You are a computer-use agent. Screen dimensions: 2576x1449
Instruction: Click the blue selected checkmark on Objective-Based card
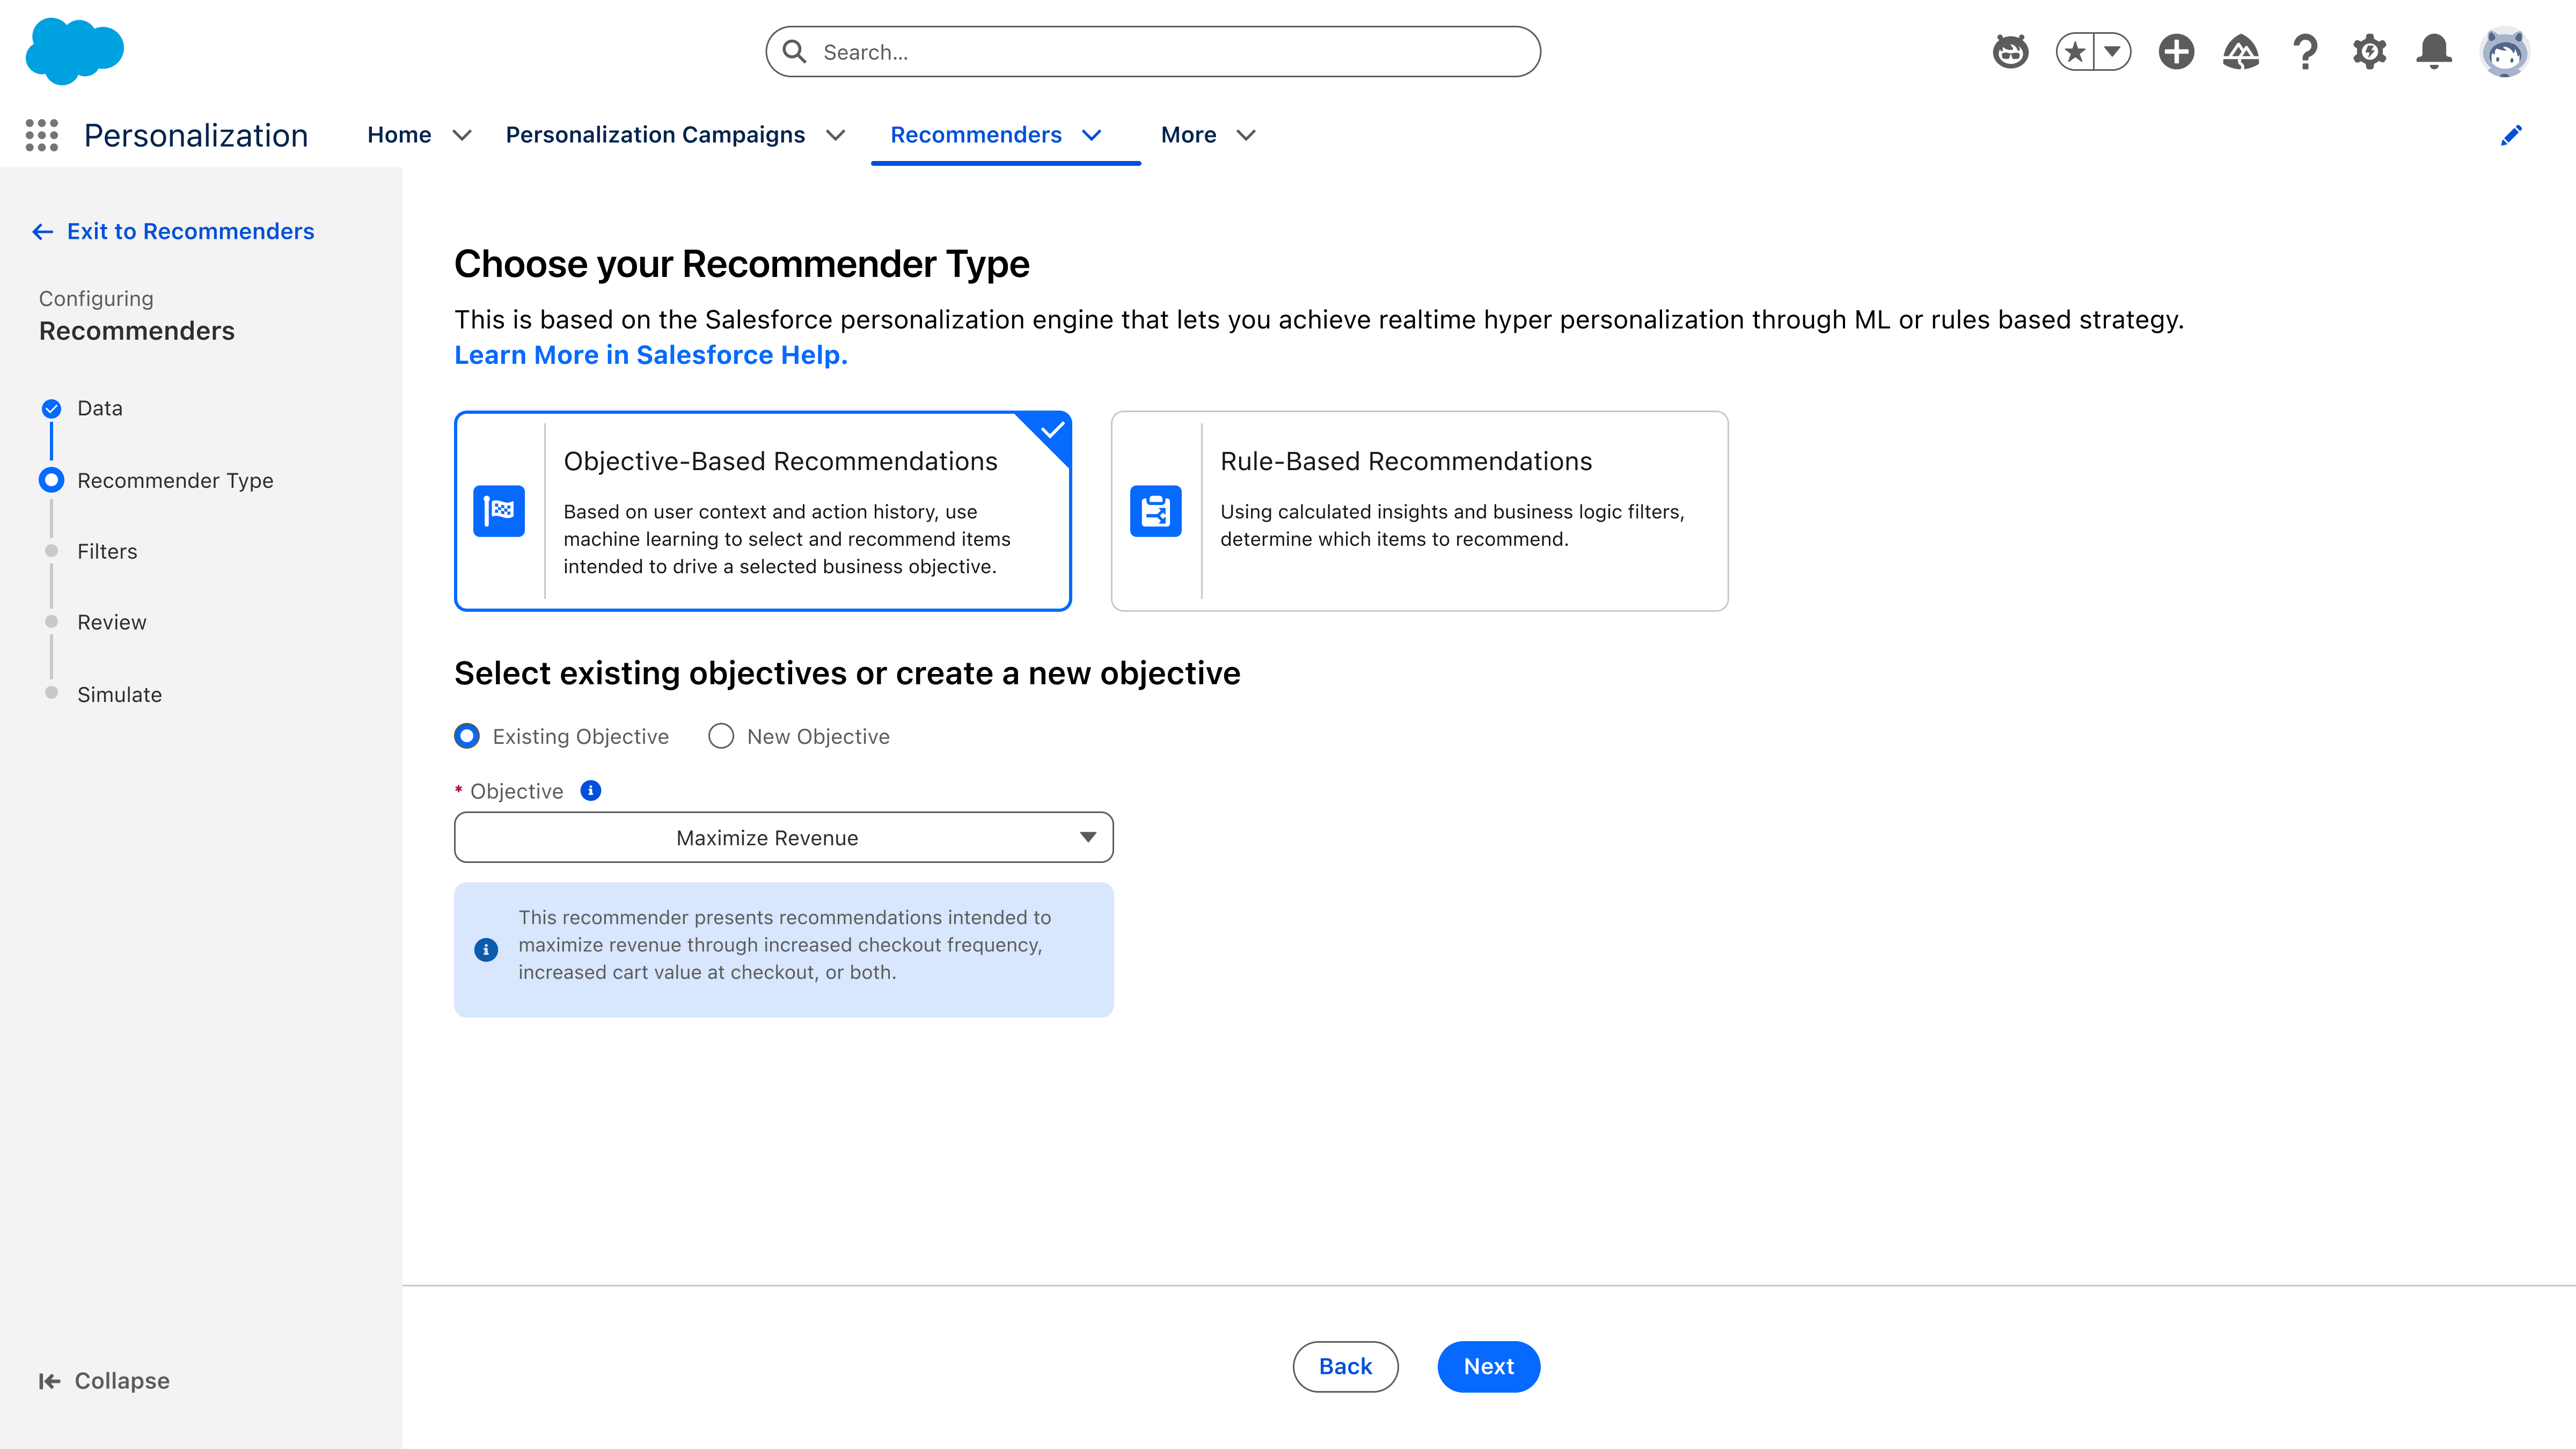pos(1051,431)
